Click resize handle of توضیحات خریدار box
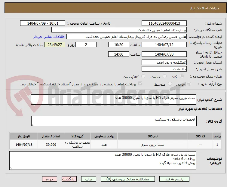 [11, 168]
